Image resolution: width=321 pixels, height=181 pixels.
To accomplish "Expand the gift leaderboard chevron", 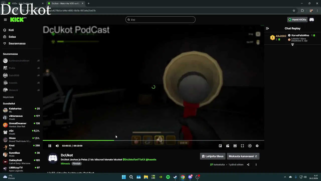I will click(x=292, y=44).
